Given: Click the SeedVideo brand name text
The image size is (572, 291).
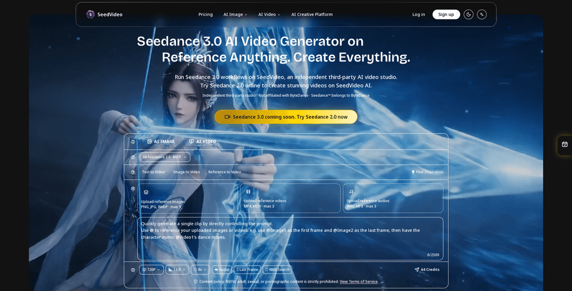Looking at the screenshot, I should pyautogui.click(x=110, y=15).
